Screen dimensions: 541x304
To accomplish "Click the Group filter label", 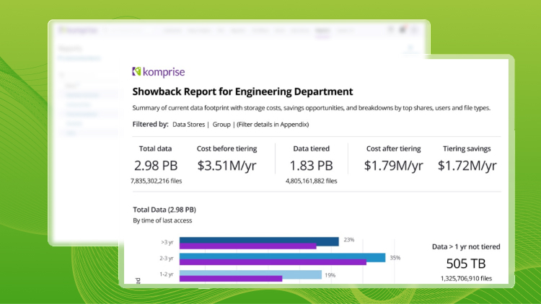I will 222,125.
